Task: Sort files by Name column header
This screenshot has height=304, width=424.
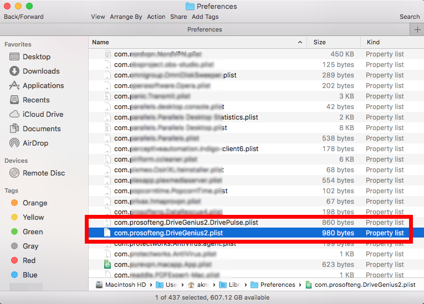Action: point(100,42)
